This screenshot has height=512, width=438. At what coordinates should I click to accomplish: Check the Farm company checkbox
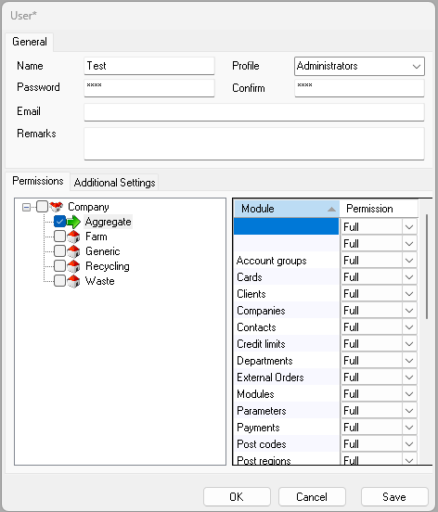point(59,237)
